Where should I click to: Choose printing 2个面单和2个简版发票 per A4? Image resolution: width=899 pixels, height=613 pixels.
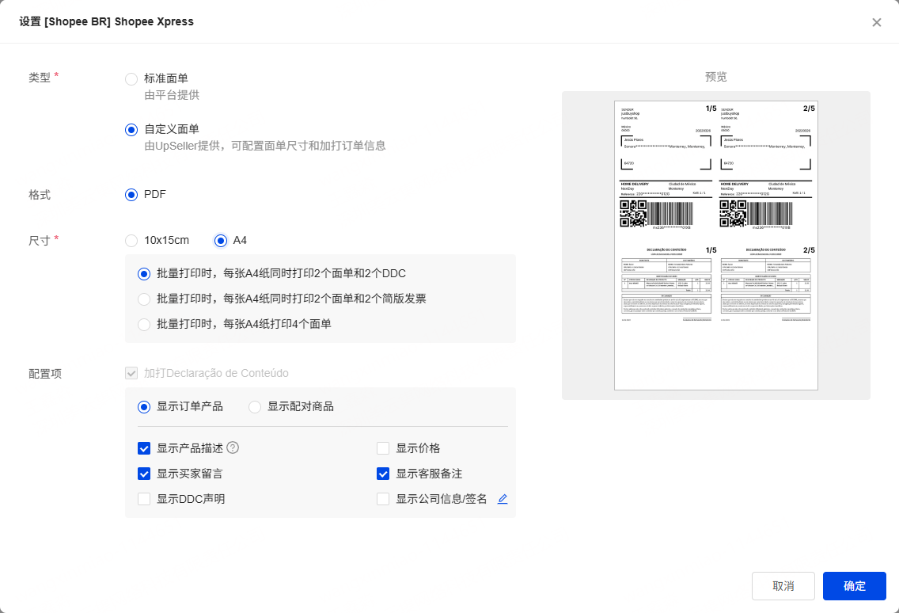144,299
